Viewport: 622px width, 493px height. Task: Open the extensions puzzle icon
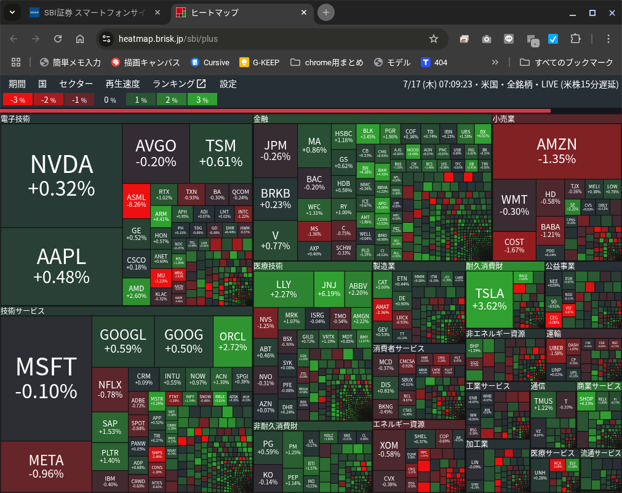pos(575,39)
